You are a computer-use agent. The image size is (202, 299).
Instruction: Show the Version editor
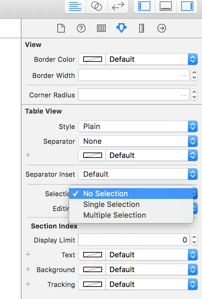[118, 6]
